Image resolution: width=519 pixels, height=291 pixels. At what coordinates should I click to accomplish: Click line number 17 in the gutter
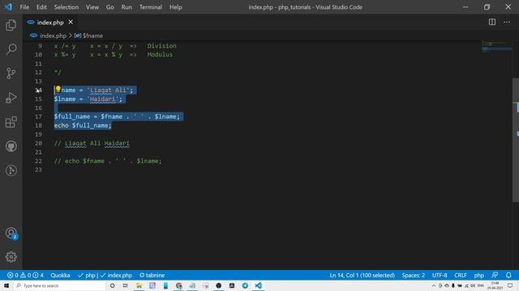tap(38, 116)
